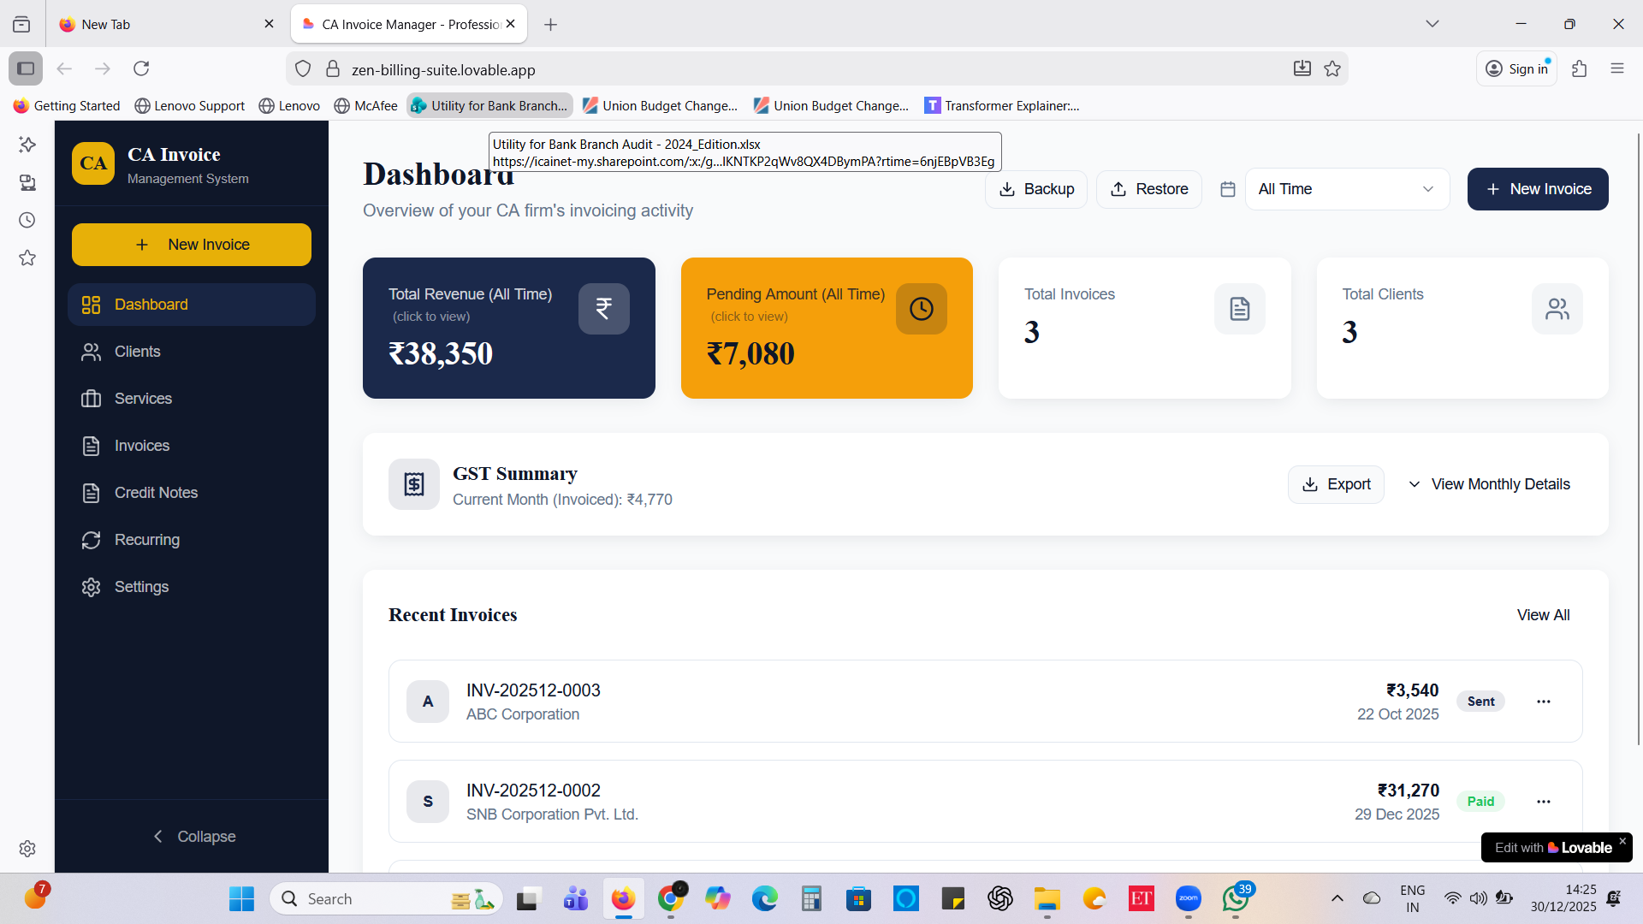The height and width of the screenshot is (924, 1643).
Task: Click the browser address bar
Action: click(770, 69)
